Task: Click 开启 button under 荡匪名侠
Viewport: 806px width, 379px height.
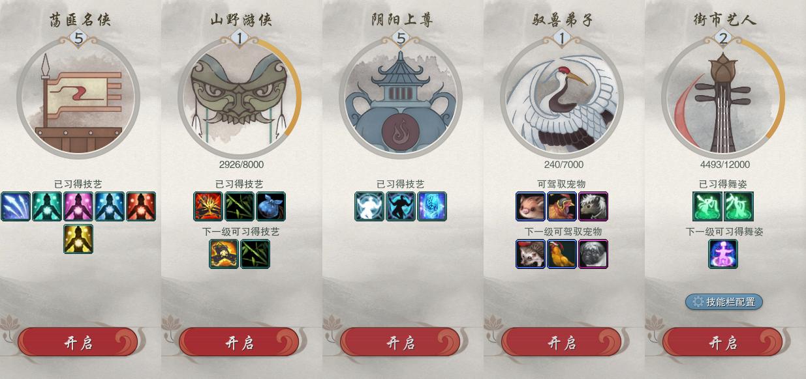Action: [78, 343]
